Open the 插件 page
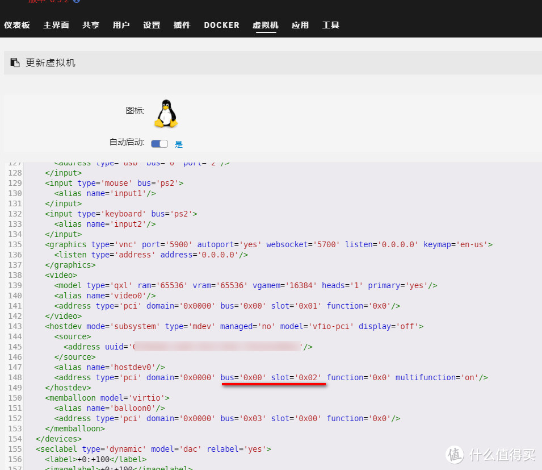This screenshot has width=542, height=470. click(x=182, y=25)
